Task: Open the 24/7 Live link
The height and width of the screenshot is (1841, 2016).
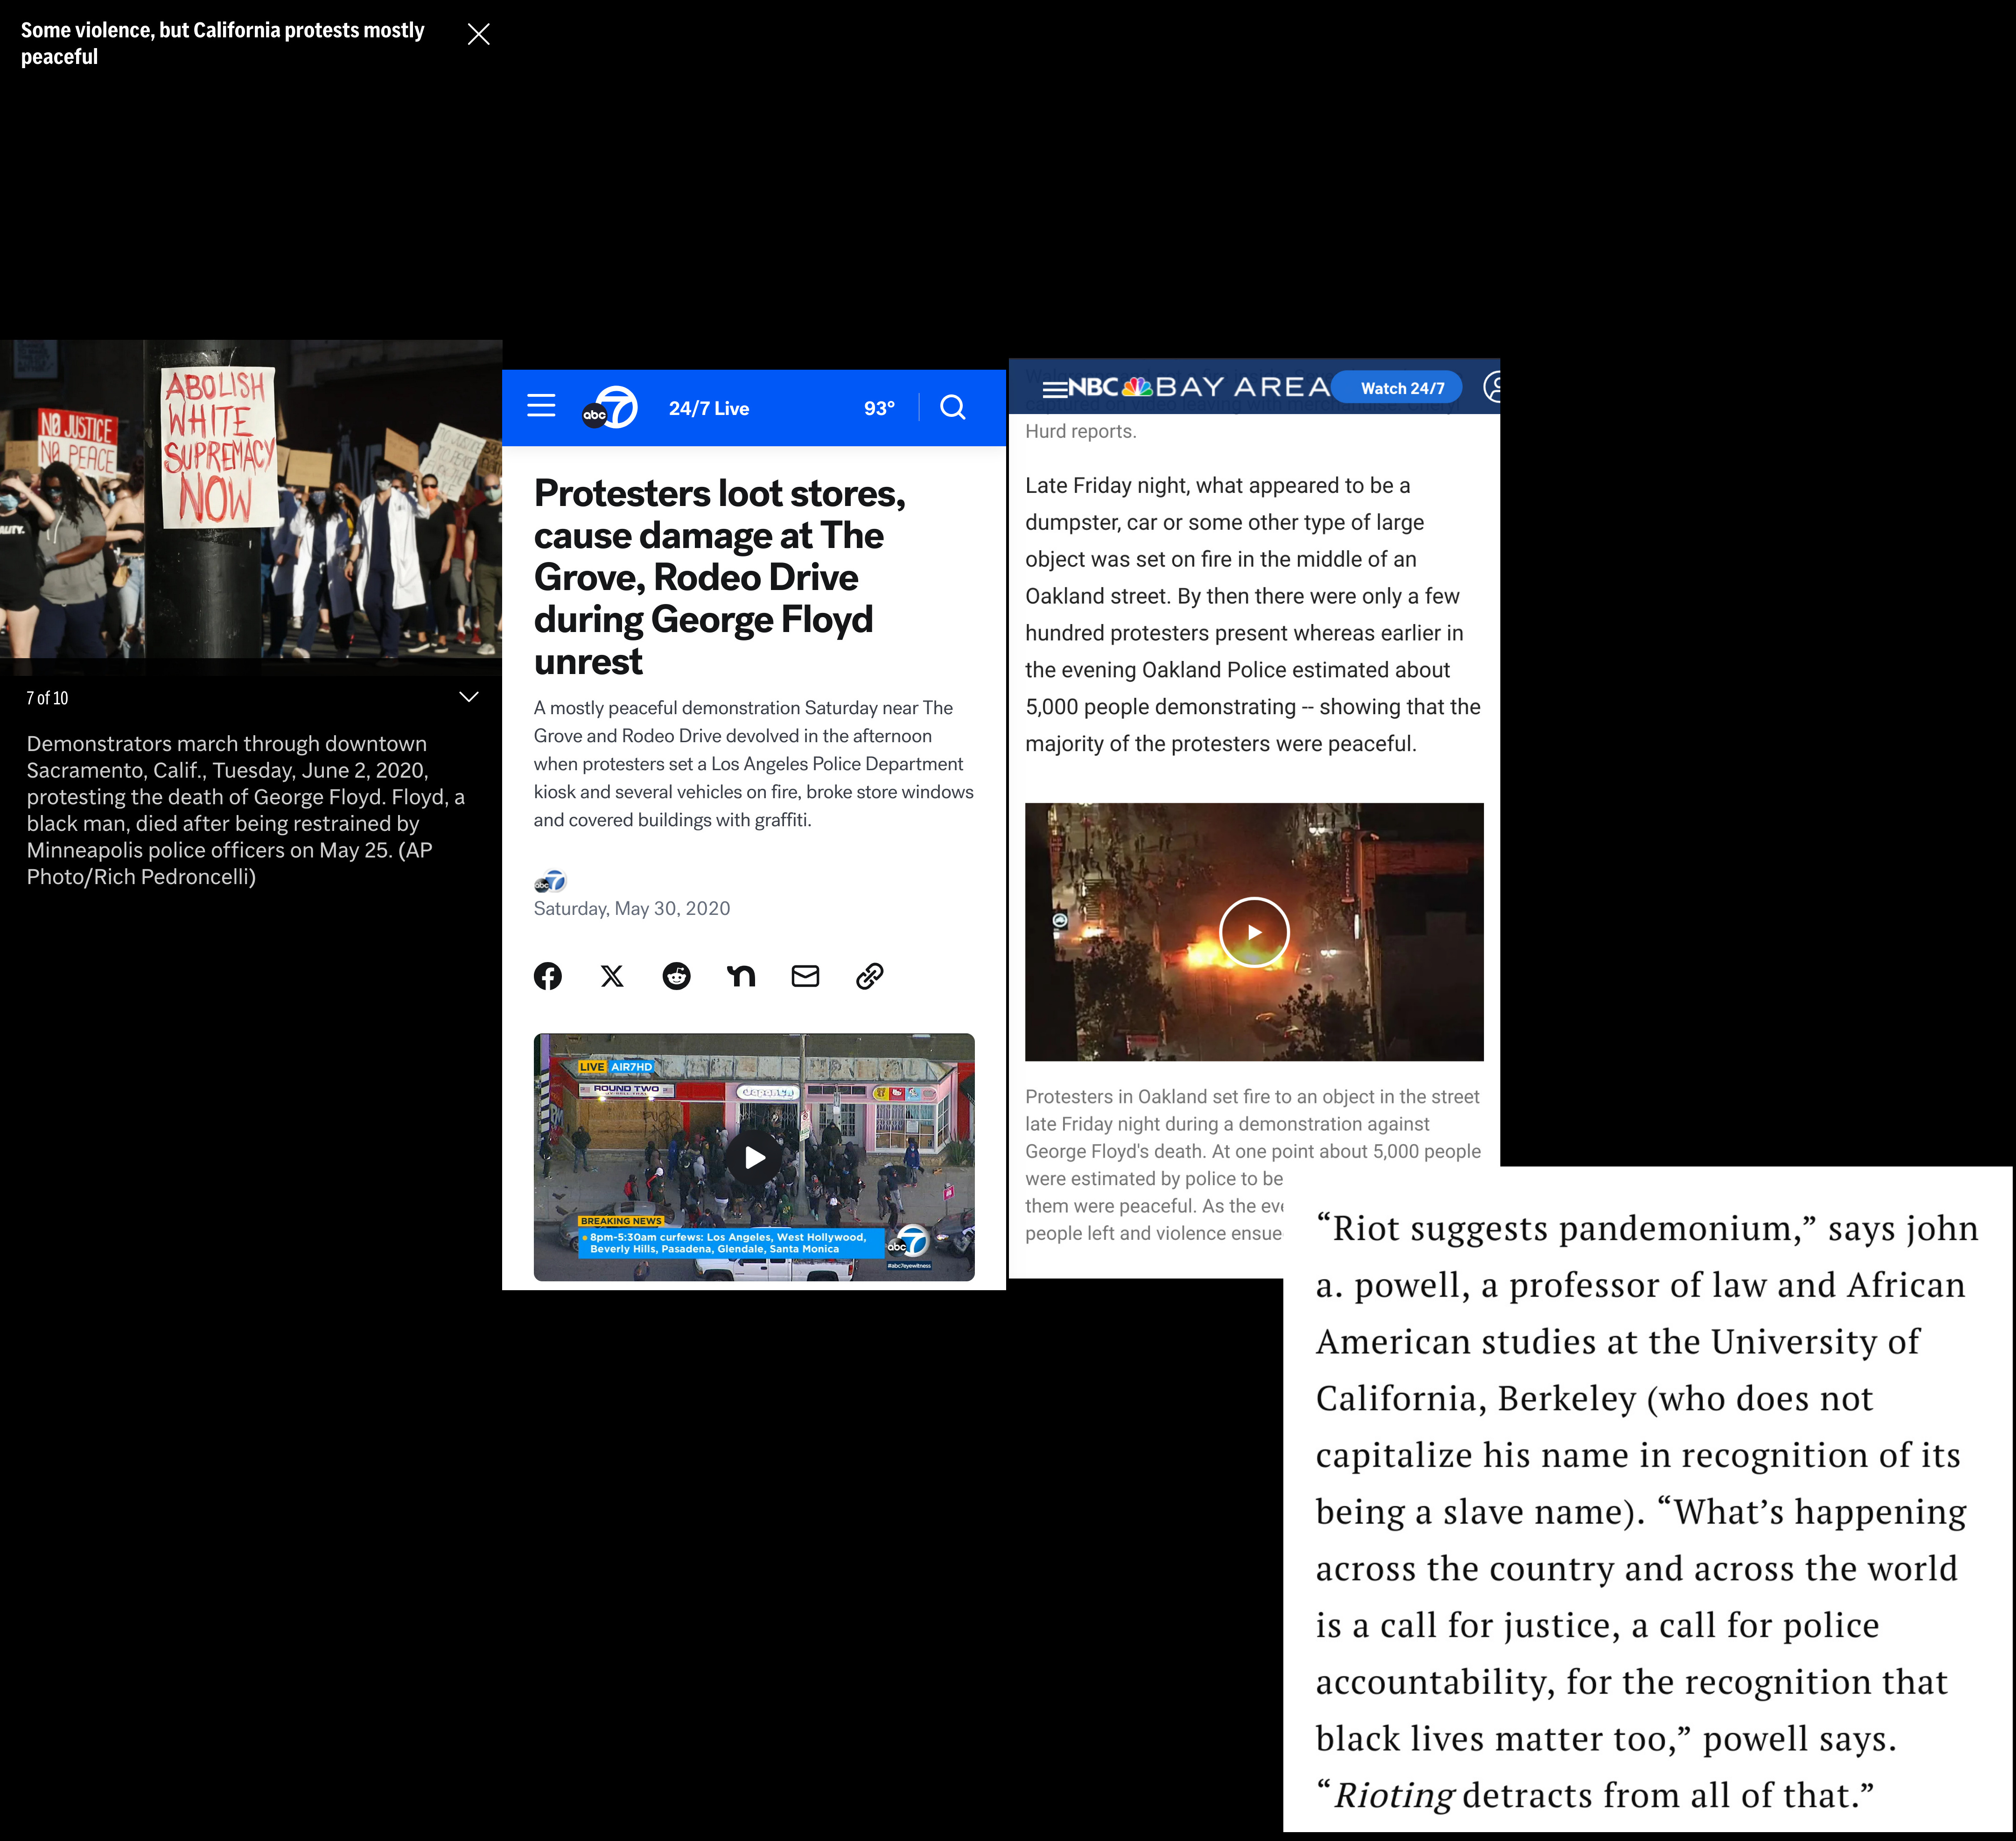Action: [x=709, y=408]
